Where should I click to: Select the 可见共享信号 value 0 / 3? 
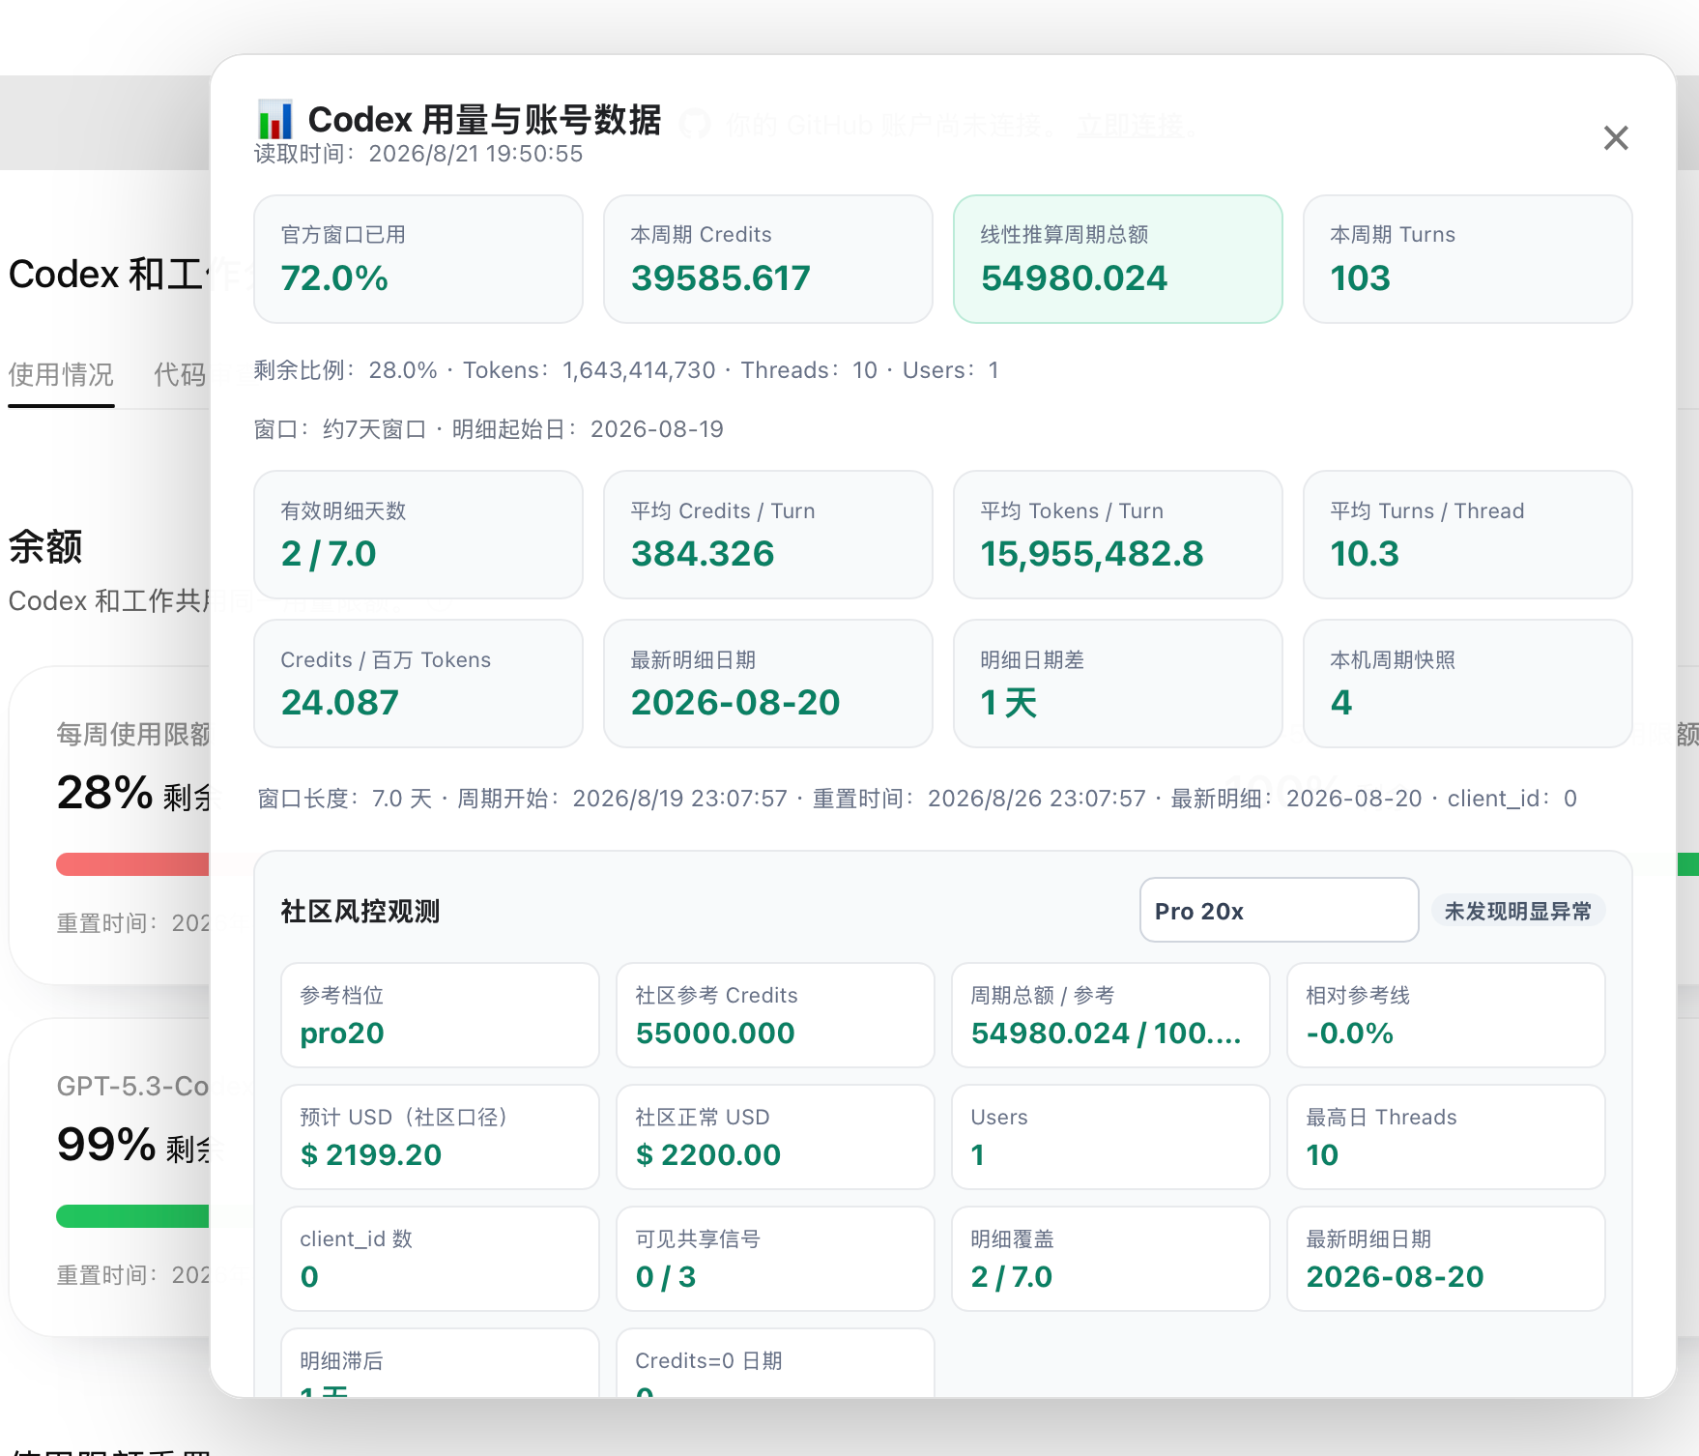coord(666,1277)
